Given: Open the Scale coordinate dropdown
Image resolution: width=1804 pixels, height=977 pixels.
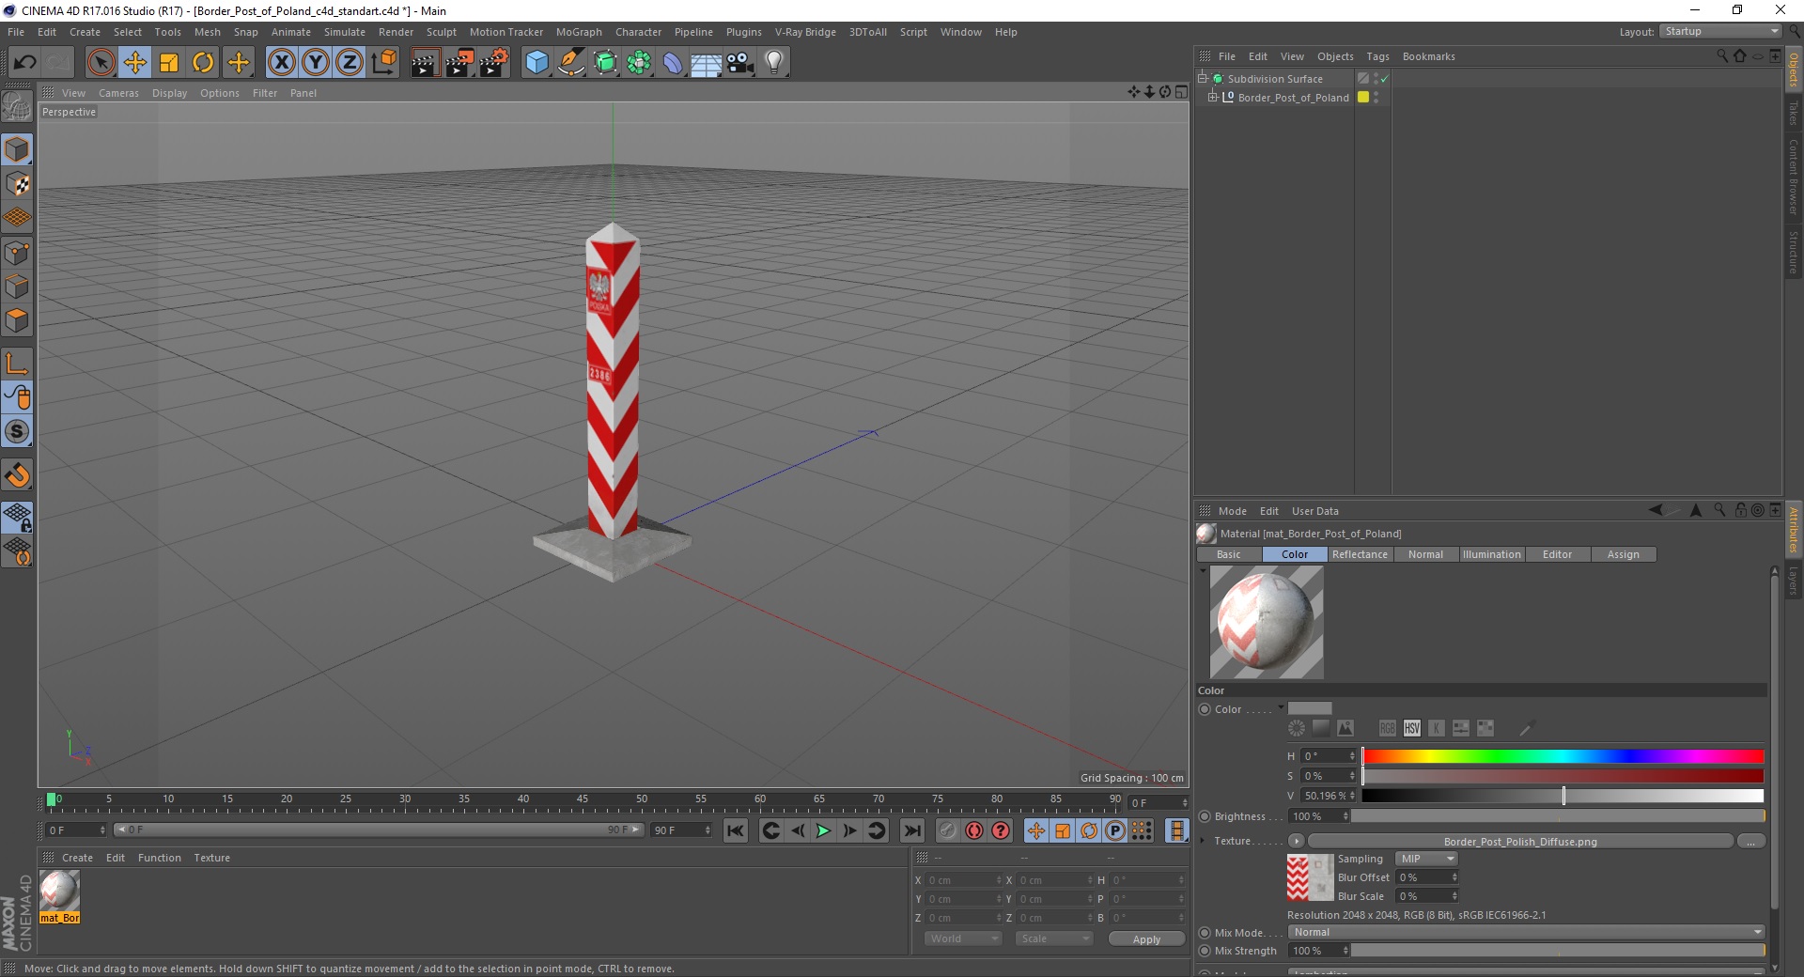Looking at the screenshot, I should point(1054,938).
